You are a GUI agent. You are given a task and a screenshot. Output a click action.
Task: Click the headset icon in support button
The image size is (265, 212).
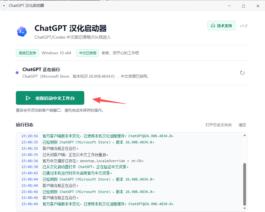point(213,26)
